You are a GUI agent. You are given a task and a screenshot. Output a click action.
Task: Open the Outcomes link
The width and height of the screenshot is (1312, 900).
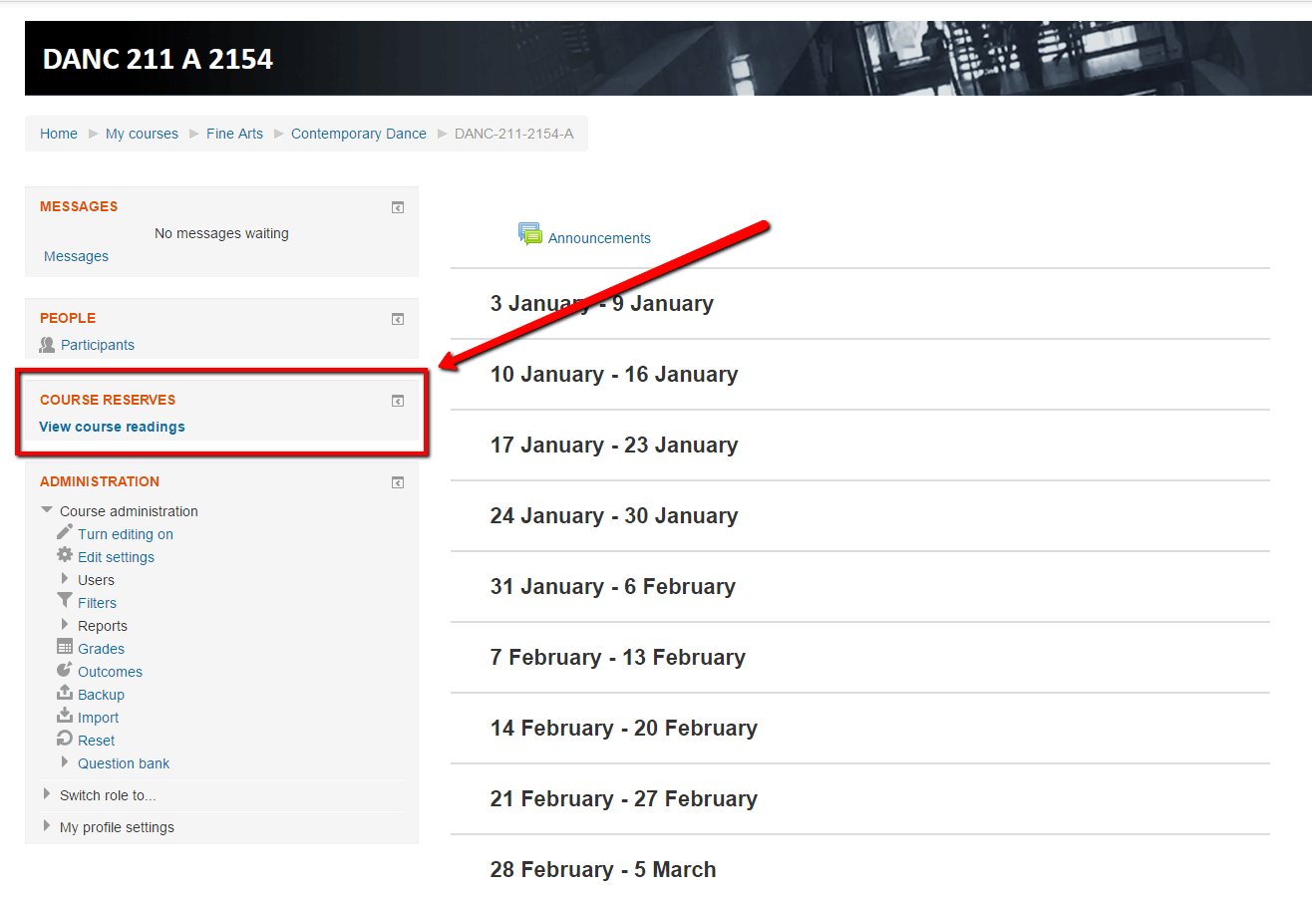pyautogui.click(x=110, y=672)
